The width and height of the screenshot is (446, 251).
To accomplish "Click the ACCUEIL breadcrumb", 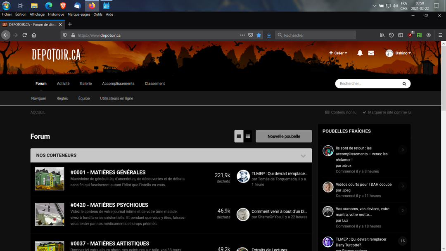I will coord(38,112).
